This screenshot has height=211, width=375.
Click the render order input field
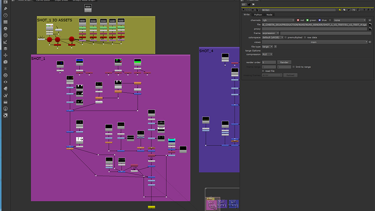[x=268, y=62]
